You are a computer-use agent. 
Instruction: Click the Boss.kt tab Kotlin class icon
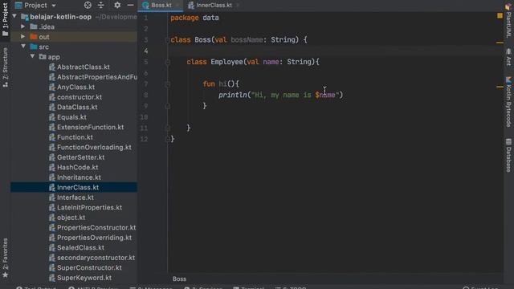click(x=146, y=6)
